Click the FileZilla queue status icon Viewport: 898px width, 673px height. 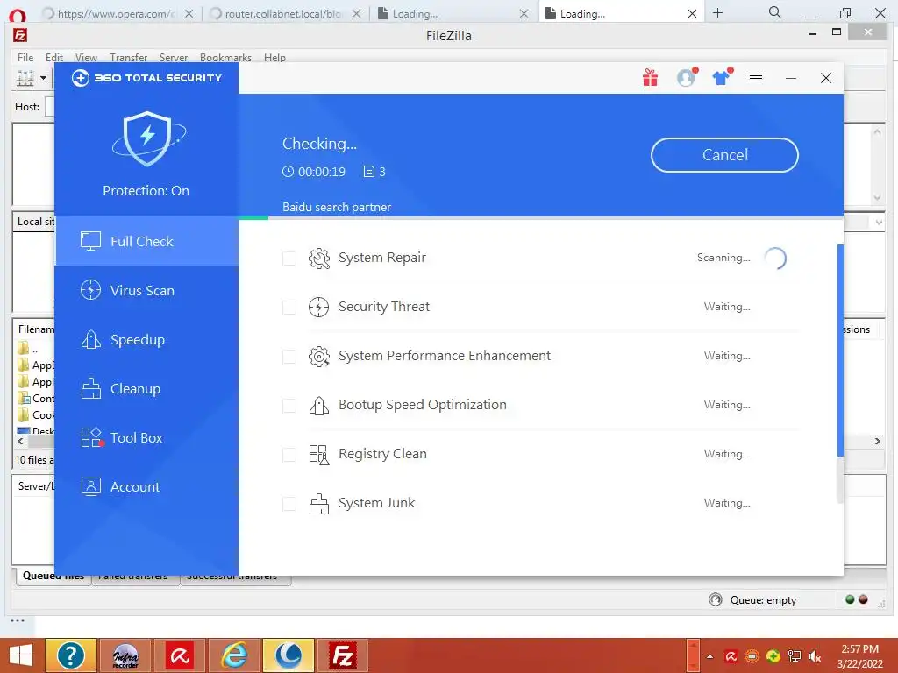coord(716,599)
